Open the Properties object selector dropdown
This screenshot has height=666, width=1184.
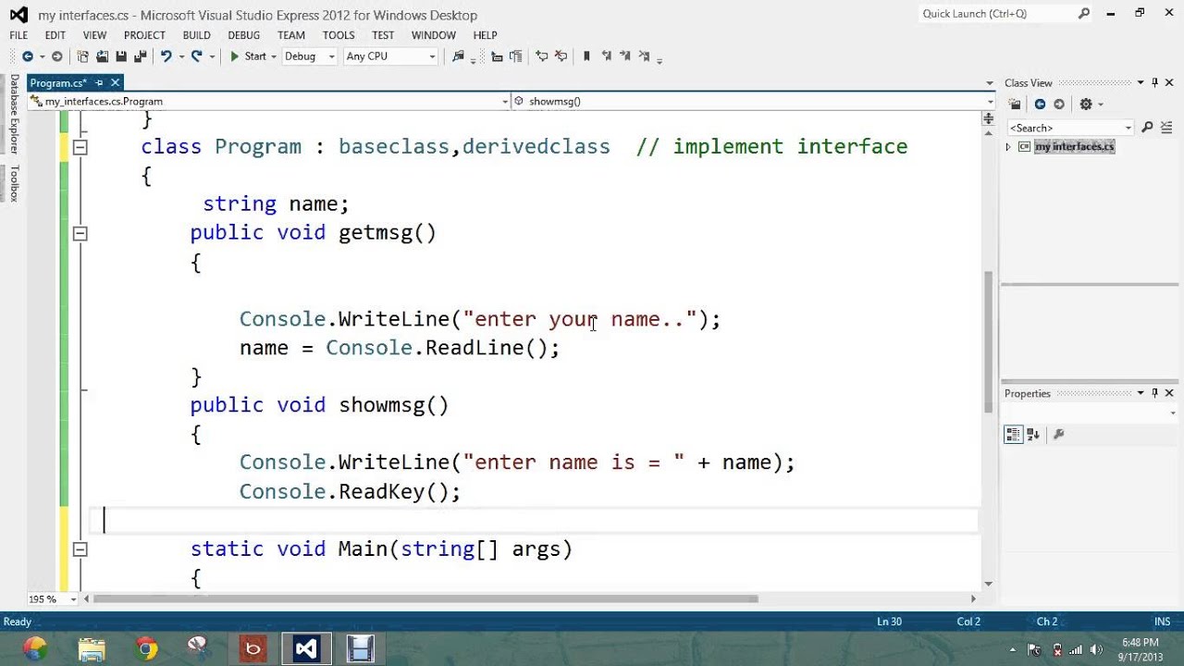1090,412
